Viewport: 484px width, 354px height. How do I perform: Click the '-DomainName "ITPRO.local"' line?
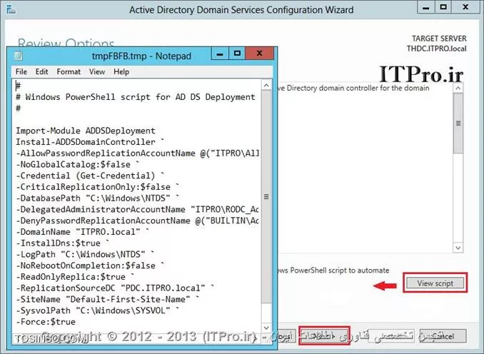click(82, 232)
